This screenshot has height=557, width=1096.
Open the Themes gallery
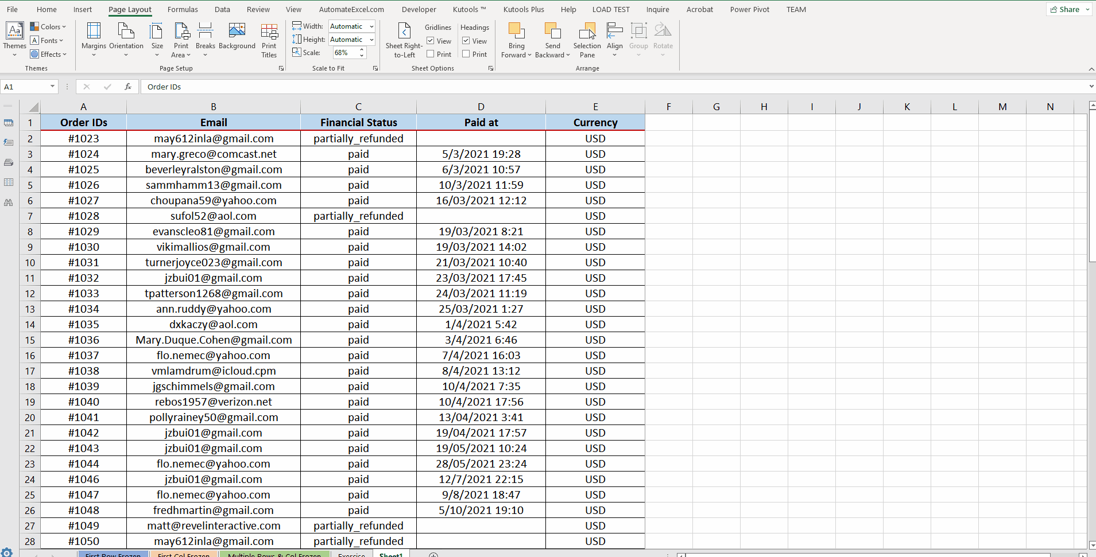tap(14, 38)
